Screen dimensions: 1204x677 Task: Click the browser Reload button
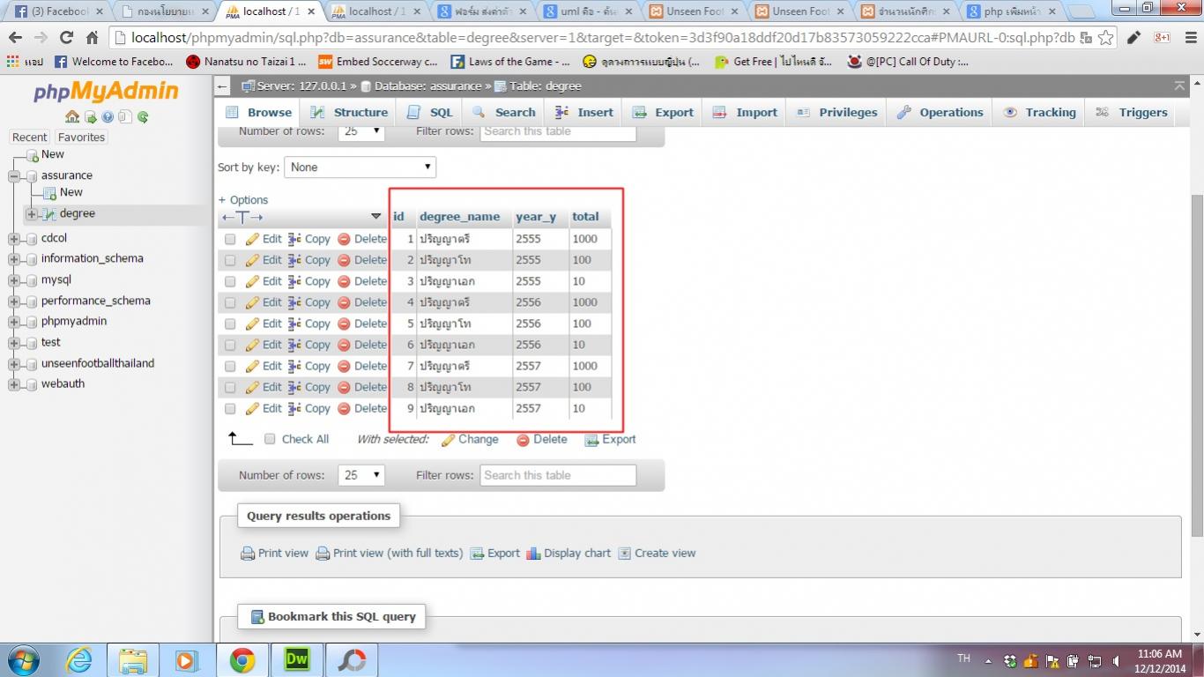[x=66, y=38]
